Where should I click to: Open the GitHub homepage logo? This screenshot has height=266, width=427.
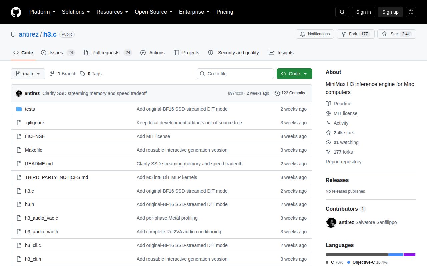click(x=16, y=12)
